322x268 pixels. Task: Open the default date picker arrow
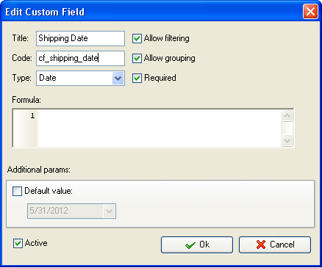[109, 211]
